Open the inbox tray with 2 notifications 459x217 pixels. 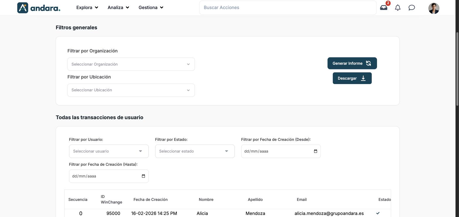coord(384,8)
